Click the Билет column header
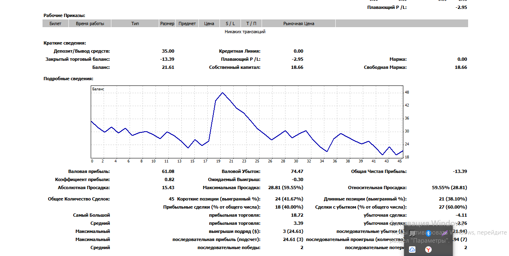The image size is (509, 256). click(55, 23)
